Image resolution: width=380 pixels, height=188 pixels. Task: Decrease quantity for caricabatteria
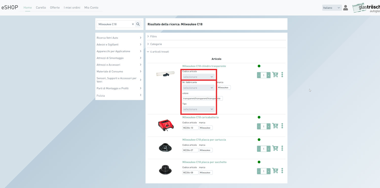point(259,126)
